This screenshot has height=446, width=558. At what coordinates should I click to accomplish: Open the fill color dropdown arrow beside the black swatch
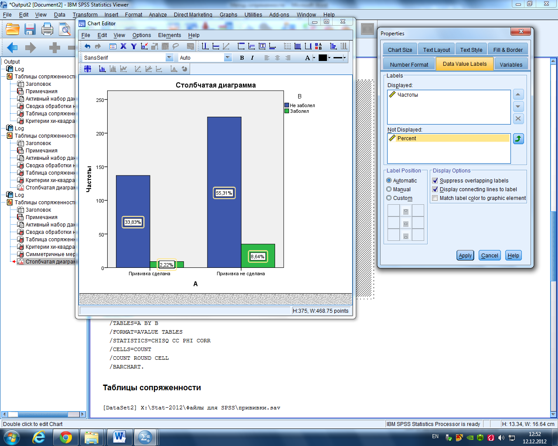click(329, 57)
